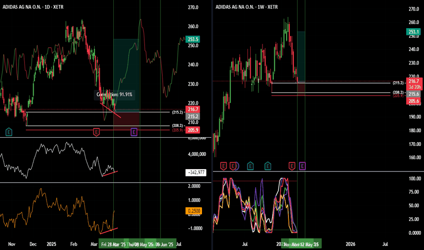Click the teal earnings E marker on daily chart
424x250 pixels.
coord(9,132)
